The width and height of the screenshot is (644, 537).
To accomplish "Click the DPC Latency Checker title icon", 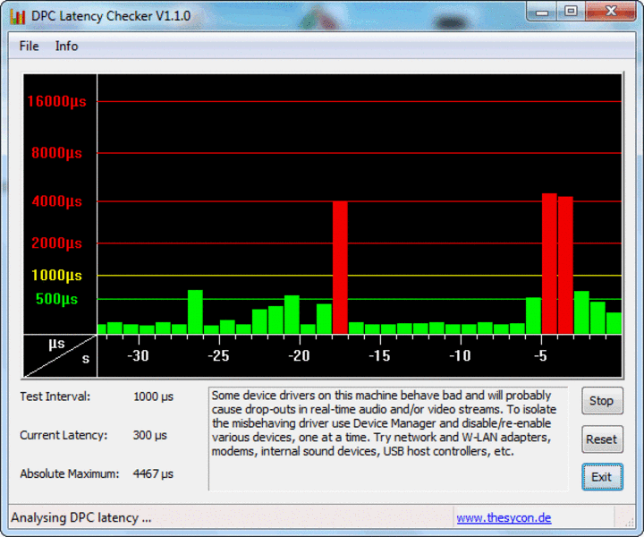I will coord(18,16).
